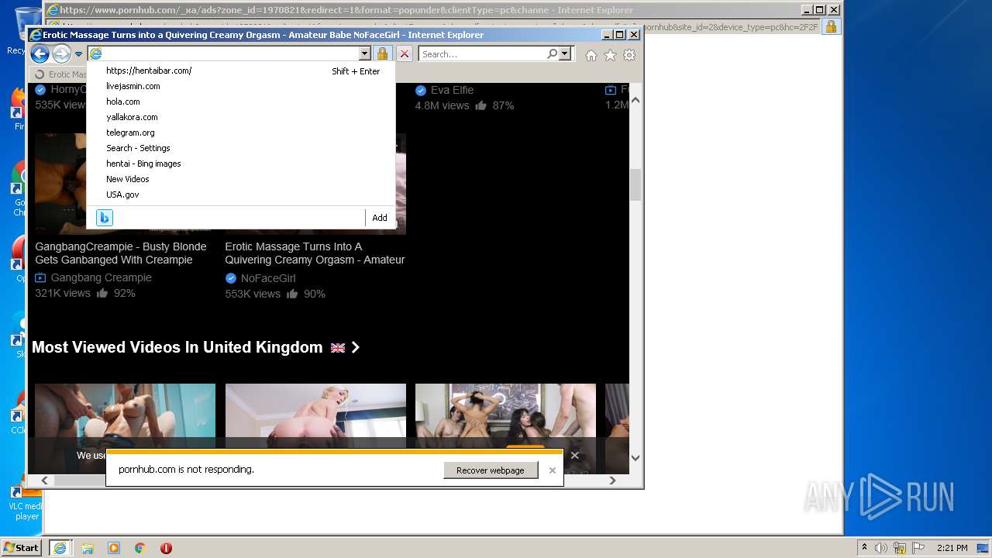Open the network tray icon
This screenshot has width=992, height=558.
pyautogui.click(x=899, y=548)
